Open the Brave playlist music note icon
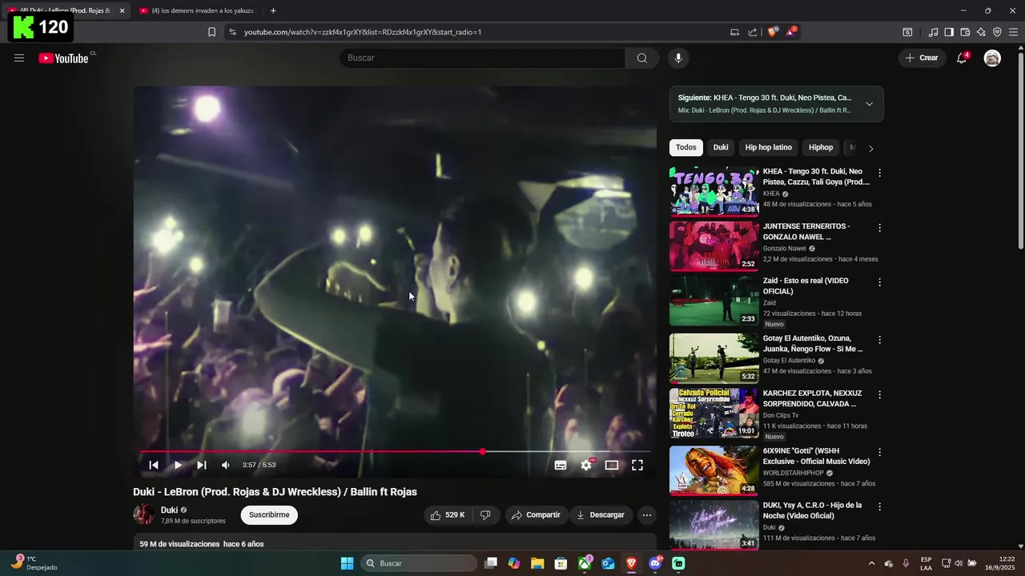This screenshot has width=1025, height=576. point(933,32)
